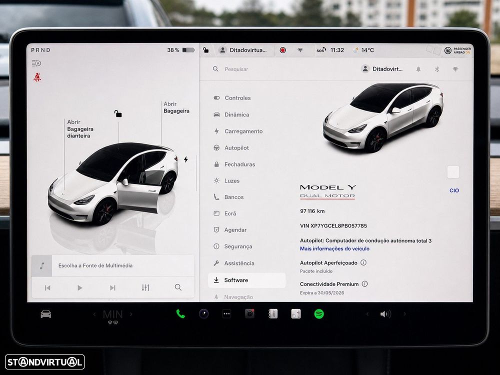The width and height of the screenshot is (500, 375).
Task: Tap the charging bolt icon beside car
Action: 185,159
